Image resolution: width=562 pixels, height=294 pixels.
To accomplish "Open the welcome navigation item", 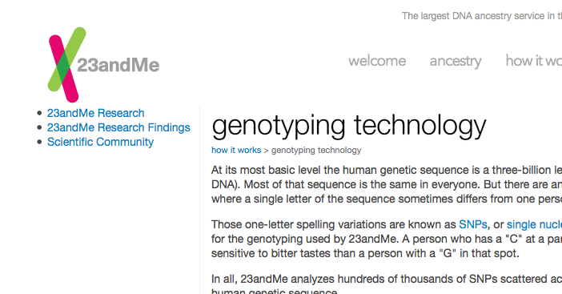I will (x=377, y=61).
